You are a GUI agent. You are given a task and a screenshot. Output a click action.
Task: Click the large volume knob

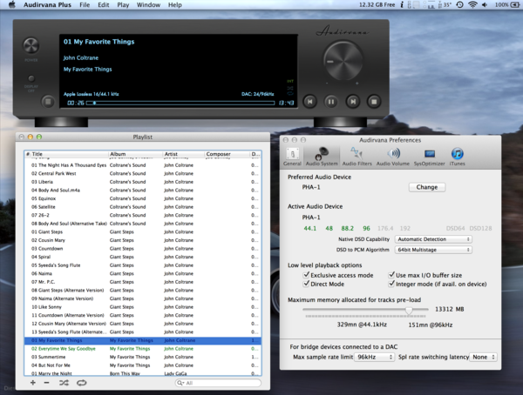click(x=343, y=61)
